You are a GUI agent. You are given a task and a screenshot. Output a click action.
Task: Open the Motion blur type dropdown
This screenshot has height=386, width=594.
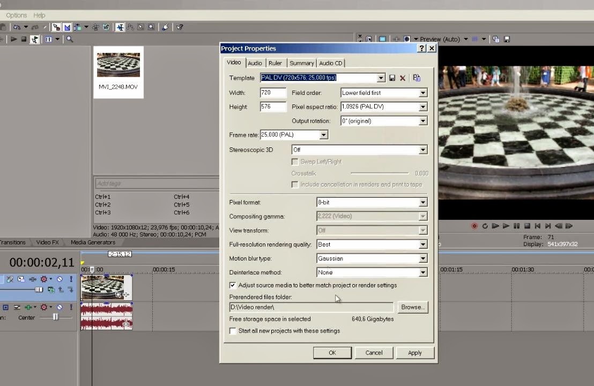coord(422,259)
